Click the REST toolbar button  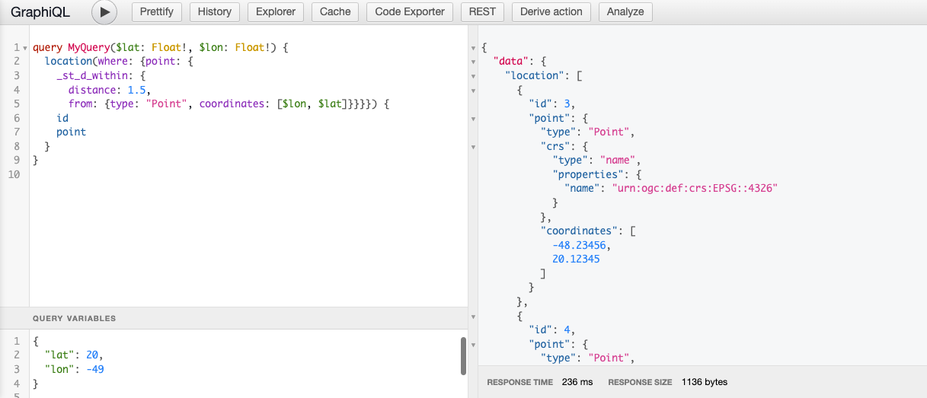click(x=482, y=12)
